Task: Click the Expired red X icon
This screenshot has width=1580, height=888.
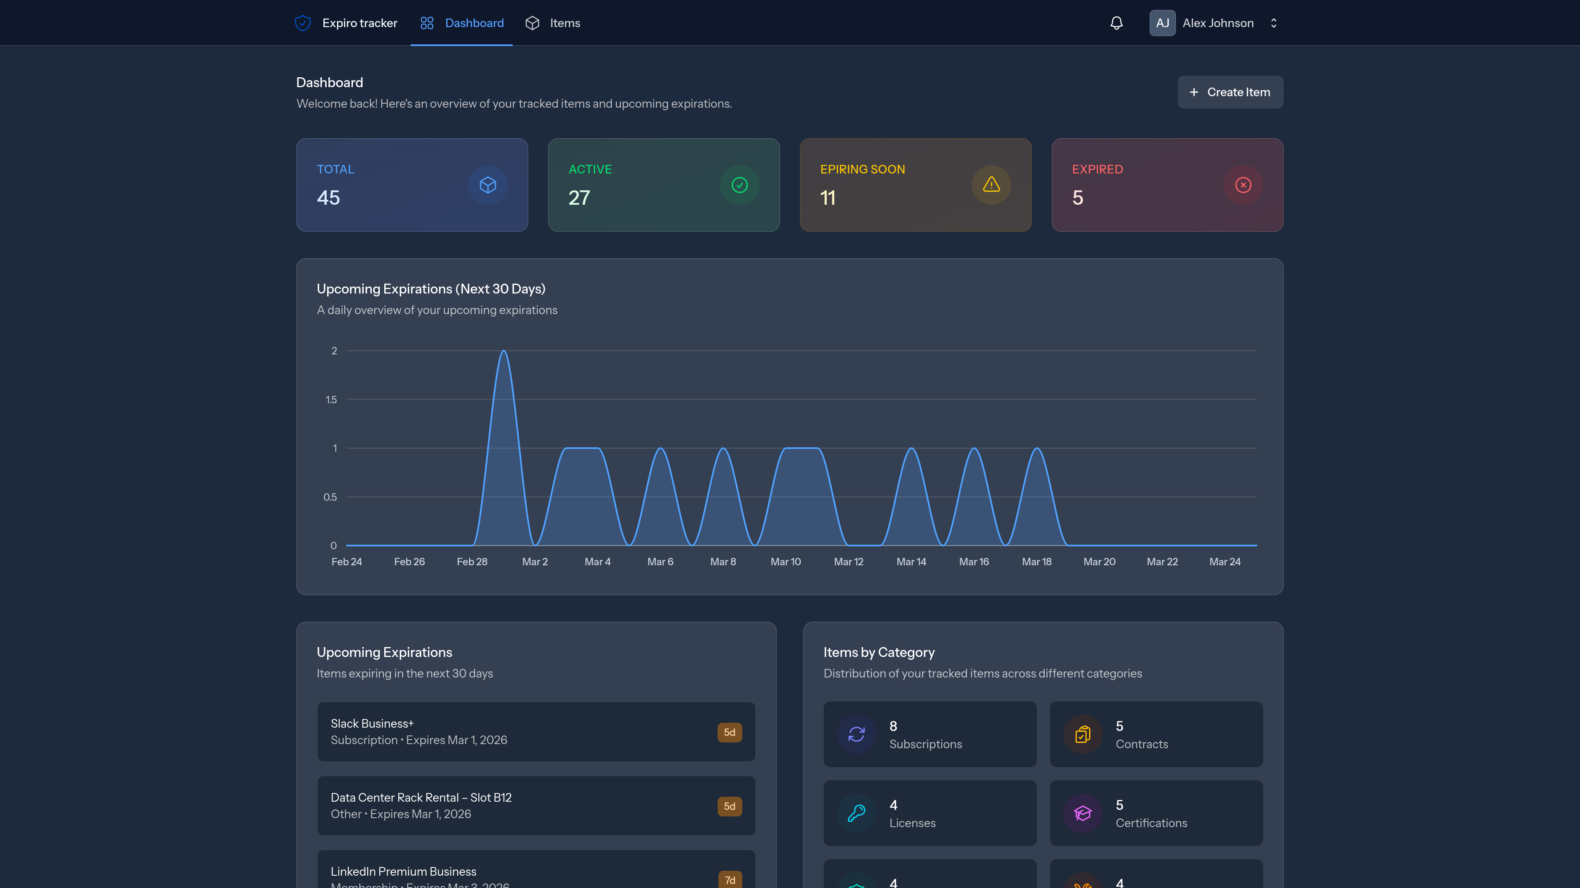Action: click(x=1243, y=185)
